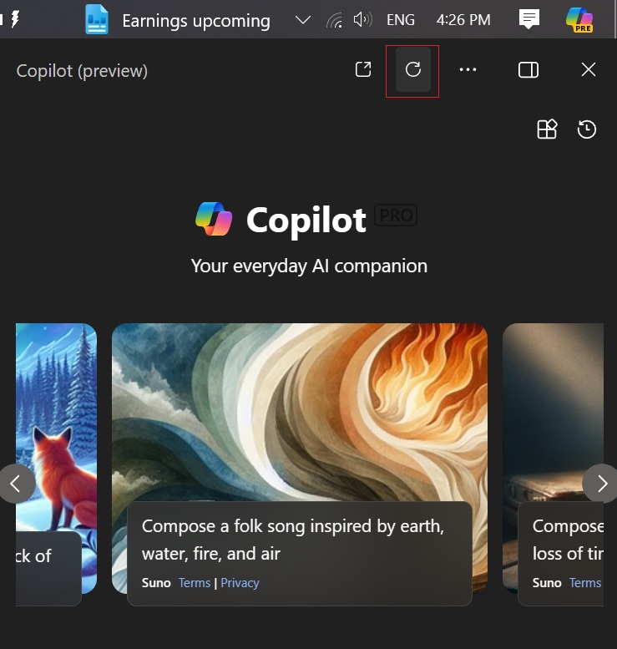Viewport: 617px width, 649px height.
Task: Open the Wi-Fi network icon in tray
Action: coord(334,20)
